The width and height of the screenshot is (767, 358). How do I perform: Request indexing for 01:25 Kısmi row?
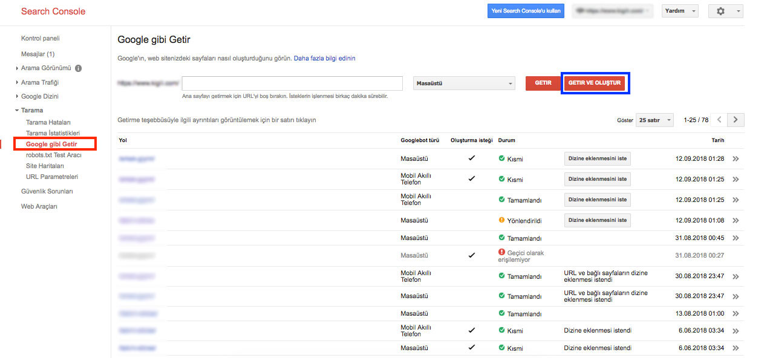[x=598, y=180]
